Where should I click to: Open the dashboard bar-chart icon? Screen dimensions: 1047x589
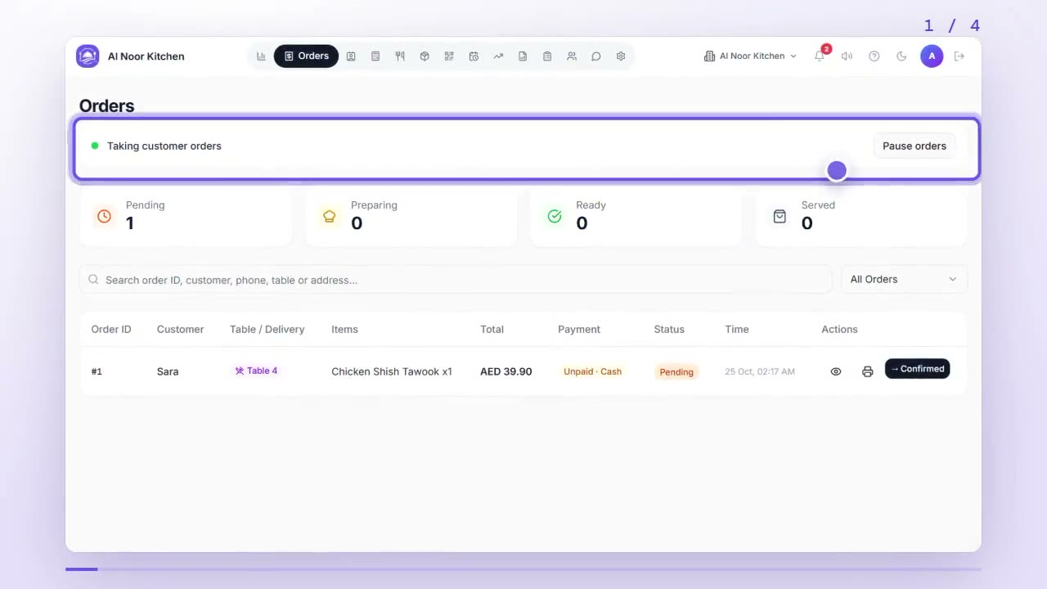(261, 56)
